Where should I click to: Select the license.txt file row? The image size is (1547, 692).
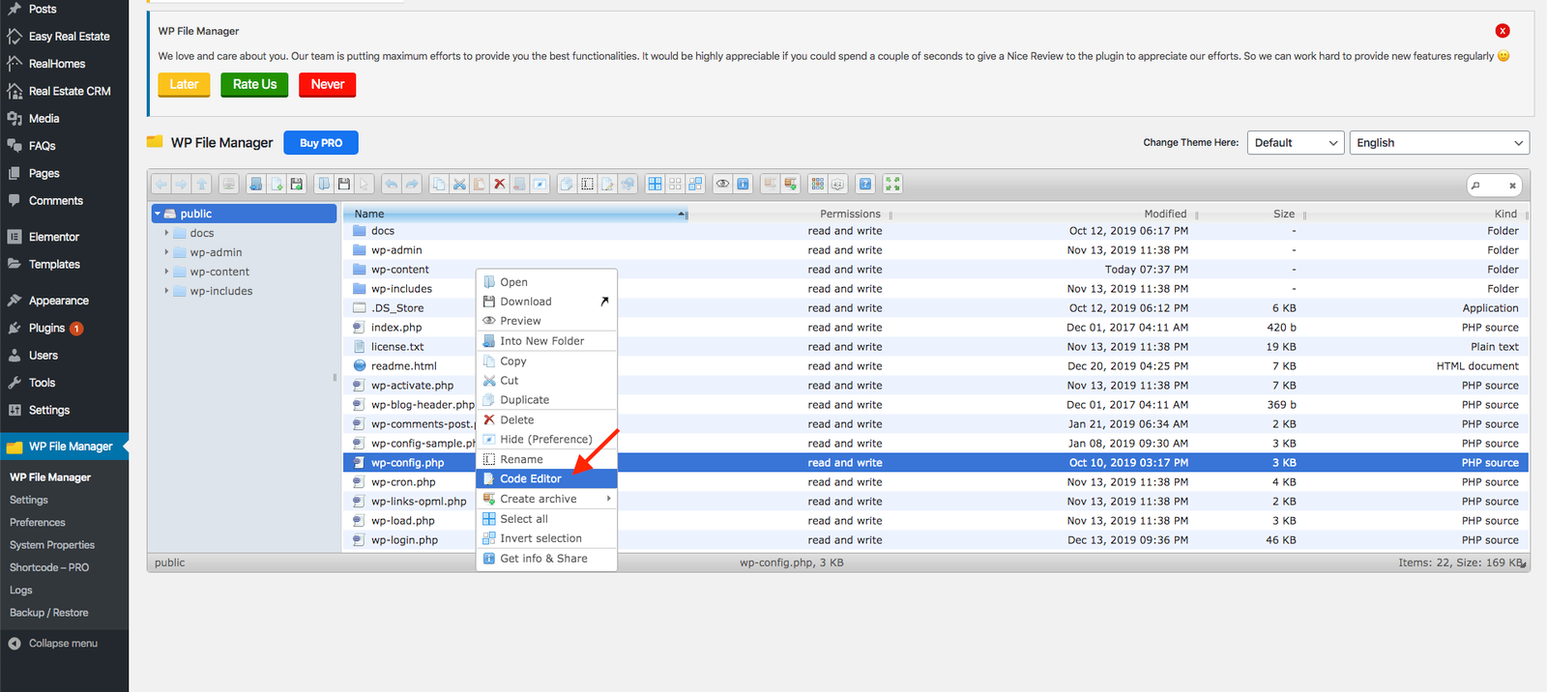936,347
